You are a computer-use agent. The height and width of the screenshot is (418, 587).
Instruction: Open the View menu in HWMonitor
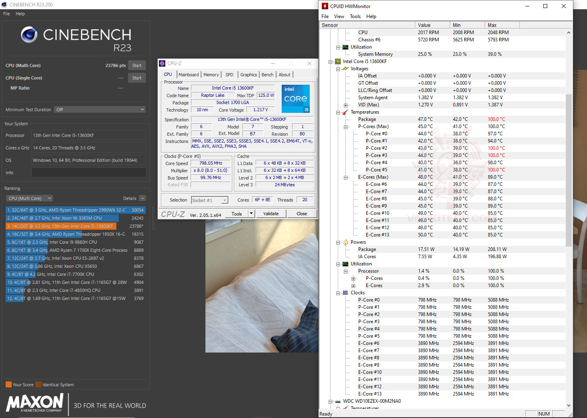339,16
